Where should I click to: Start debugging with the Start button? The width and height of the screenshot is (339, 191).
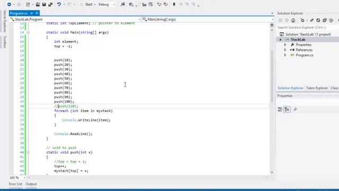(86, 4)
